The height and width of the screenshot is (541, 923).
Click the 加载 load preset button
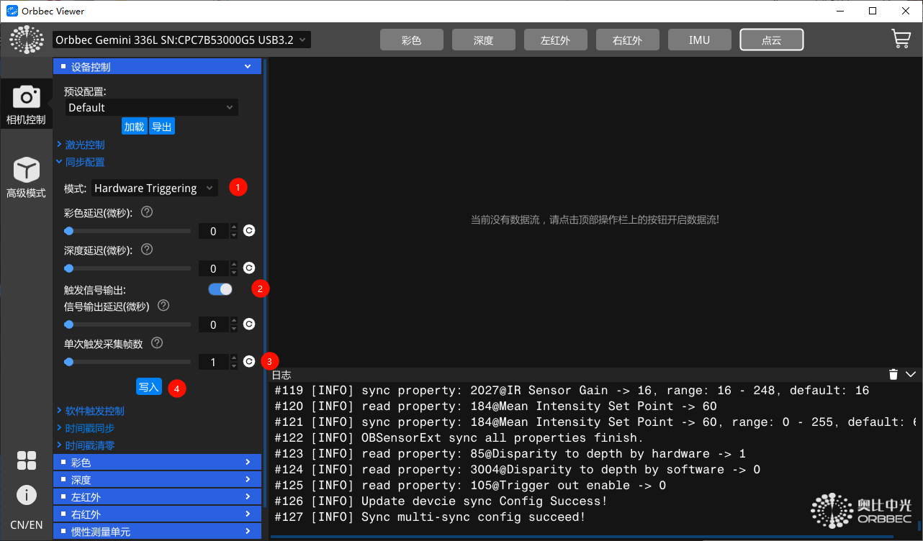click(134, 127)
